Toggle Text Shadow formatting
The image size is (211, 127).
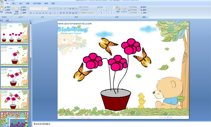click(x=43, y=13)
